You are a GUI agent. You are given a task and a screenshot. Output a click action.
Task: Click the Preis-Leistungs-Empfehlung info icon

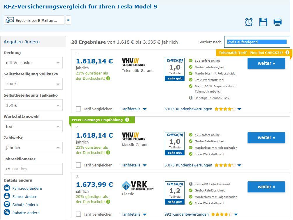pyautogui.click(x=127, y=120)
